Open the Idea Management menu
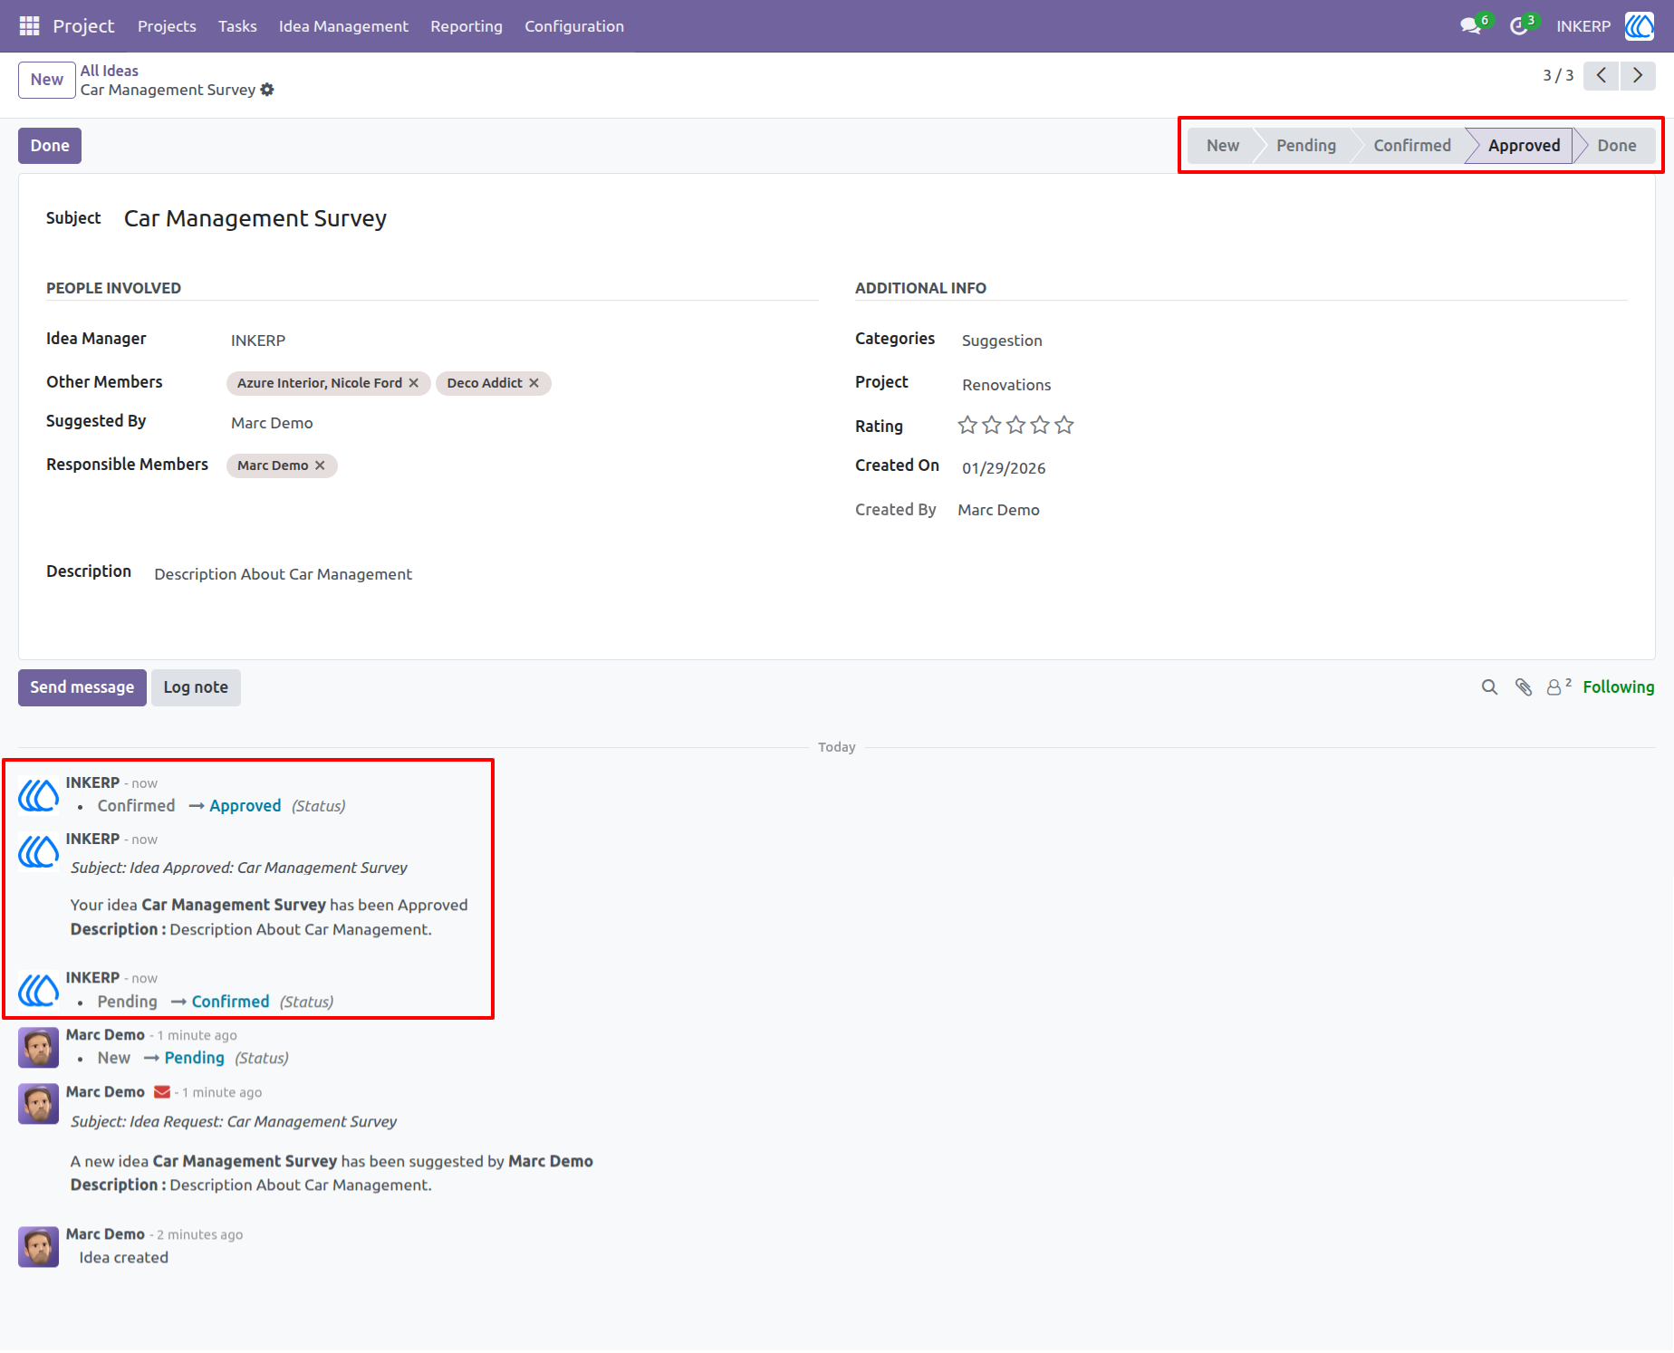Viewport: 1674px width, 1353px height. tap(343, 26)
